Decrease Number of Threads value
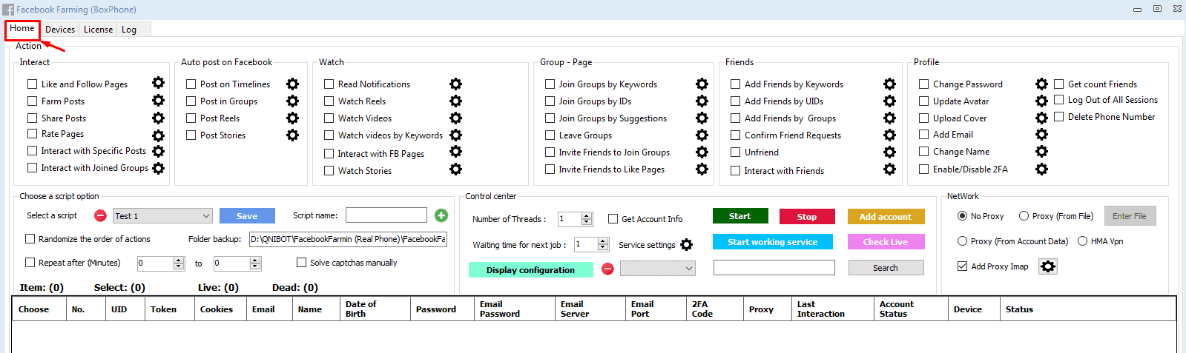This screenshot has height=353, width=1186. coord(587,222)
